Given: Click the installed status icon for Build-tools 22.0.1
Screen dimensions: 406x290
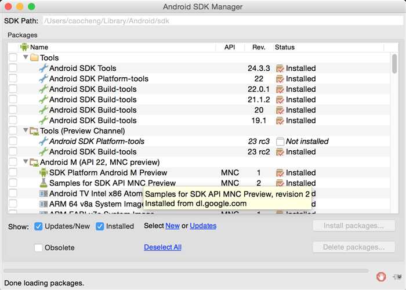Looking at the screenshot, I should point(280,89).
